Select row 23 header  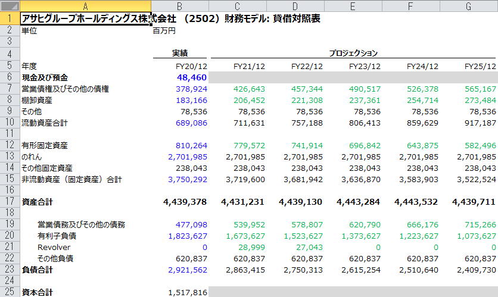(x=10, y=270)
